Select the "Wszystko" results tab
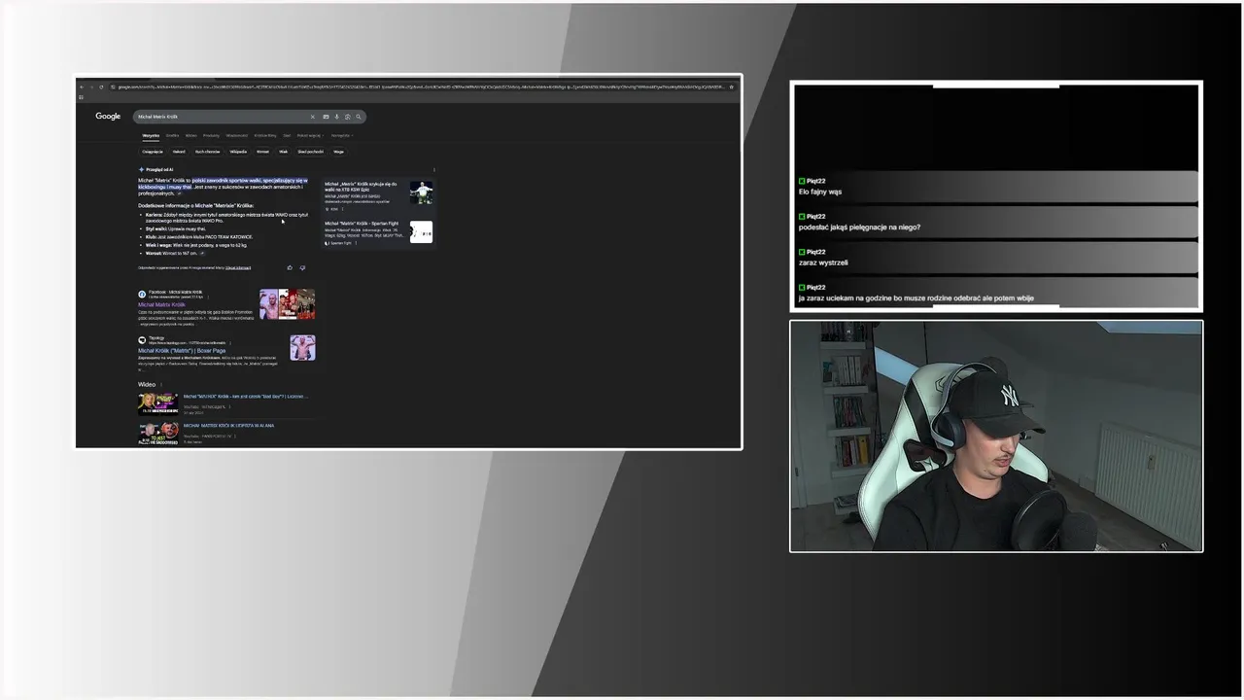Screen dimensions: 1244x700 coord(151,136)
